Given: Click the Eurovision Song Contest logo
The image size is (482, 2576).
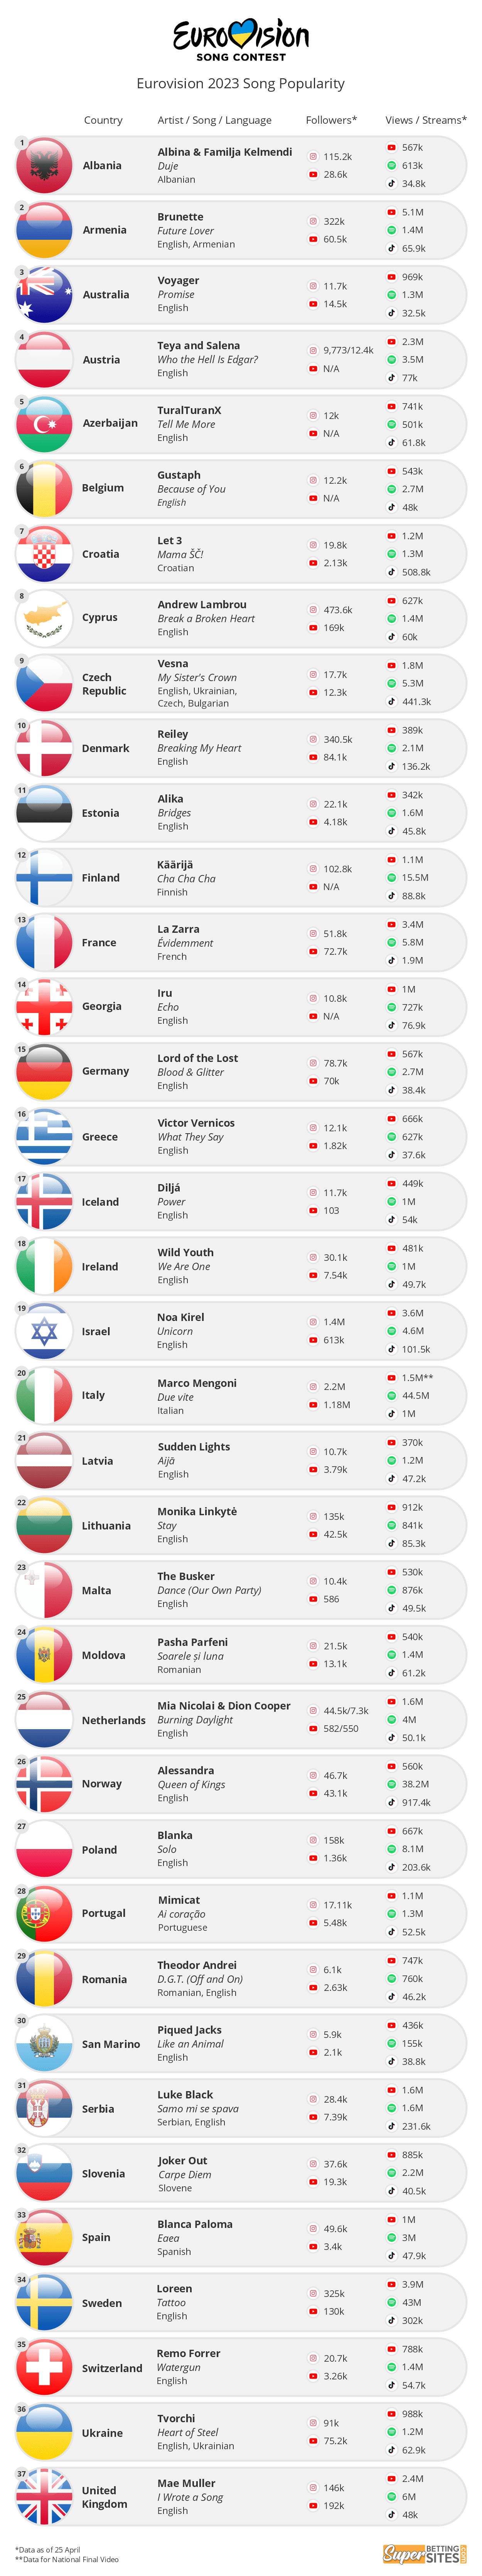Looking at the screenshot, I should (241, 40).
